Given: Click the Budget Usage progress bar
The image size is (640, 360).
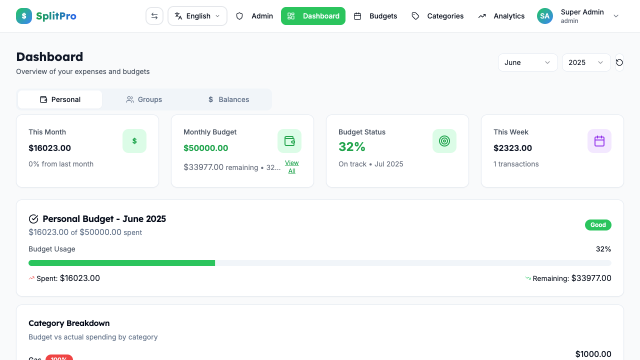Looking at the screenshot, I should [x=320, y=262].
